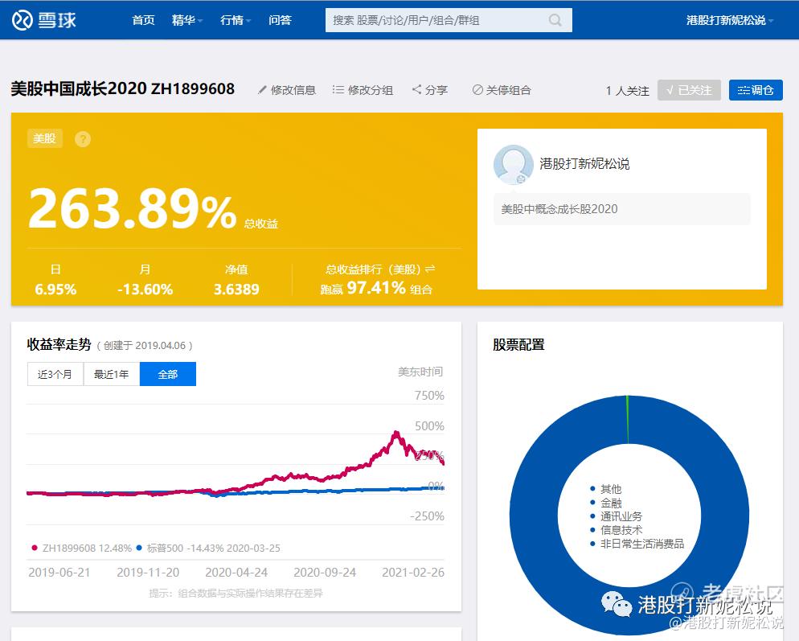Click the 港股打新妮松说 username link in card
The image size is (799, 641).
(x=584, y=164)
